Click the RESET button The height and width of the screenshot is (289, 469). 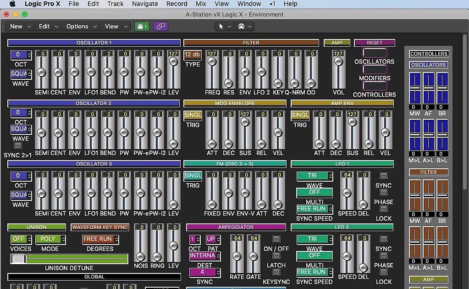[x=375, y=42]
